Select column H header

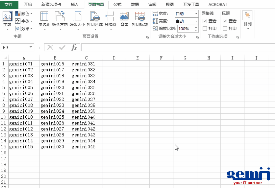(209, 58)
